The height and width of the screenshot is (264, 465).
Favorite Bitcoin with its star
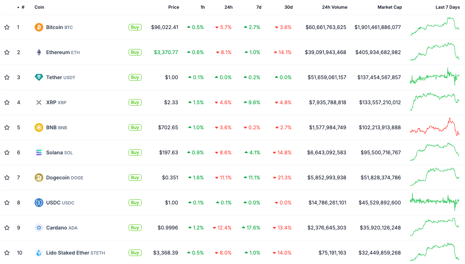pyautogui.click(x=7, y=27)
